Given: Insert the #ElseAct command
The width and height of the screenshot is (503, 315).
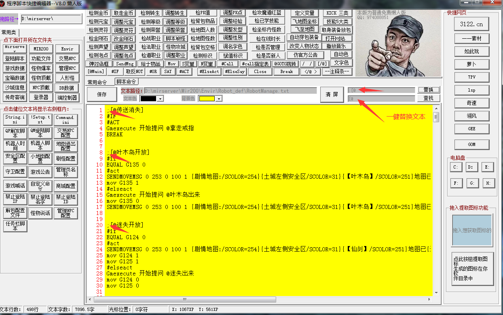Looking at the screenshot, I should (x=209, y=72).
